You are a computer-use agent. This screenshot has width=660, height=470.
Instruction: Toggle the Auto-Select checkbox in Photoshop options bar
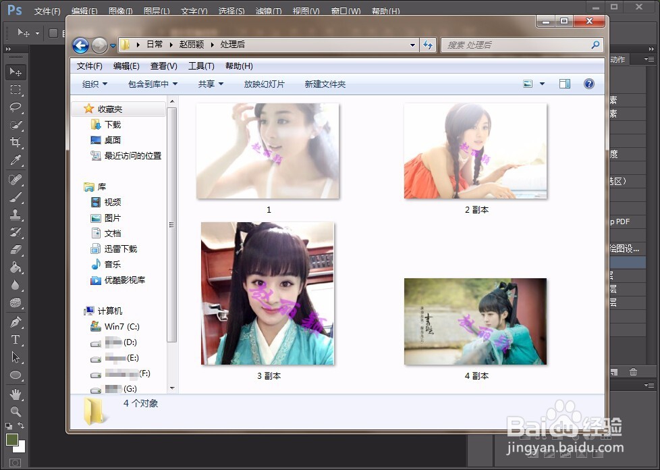(53, 33)
